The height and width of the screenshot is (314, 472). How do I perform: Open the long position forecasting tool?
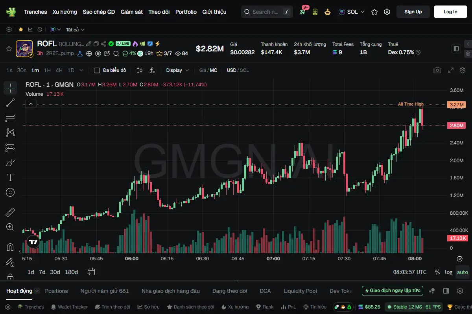coord(10,148)
